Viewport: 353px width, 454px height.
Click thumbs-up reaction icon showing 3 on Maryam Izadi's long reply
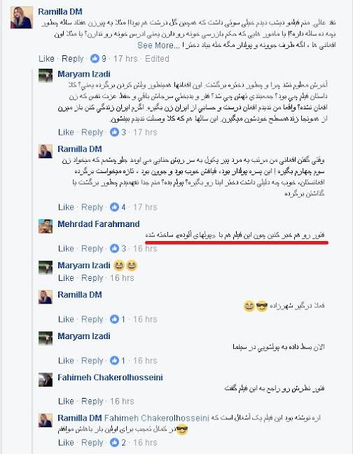(115, 133)
